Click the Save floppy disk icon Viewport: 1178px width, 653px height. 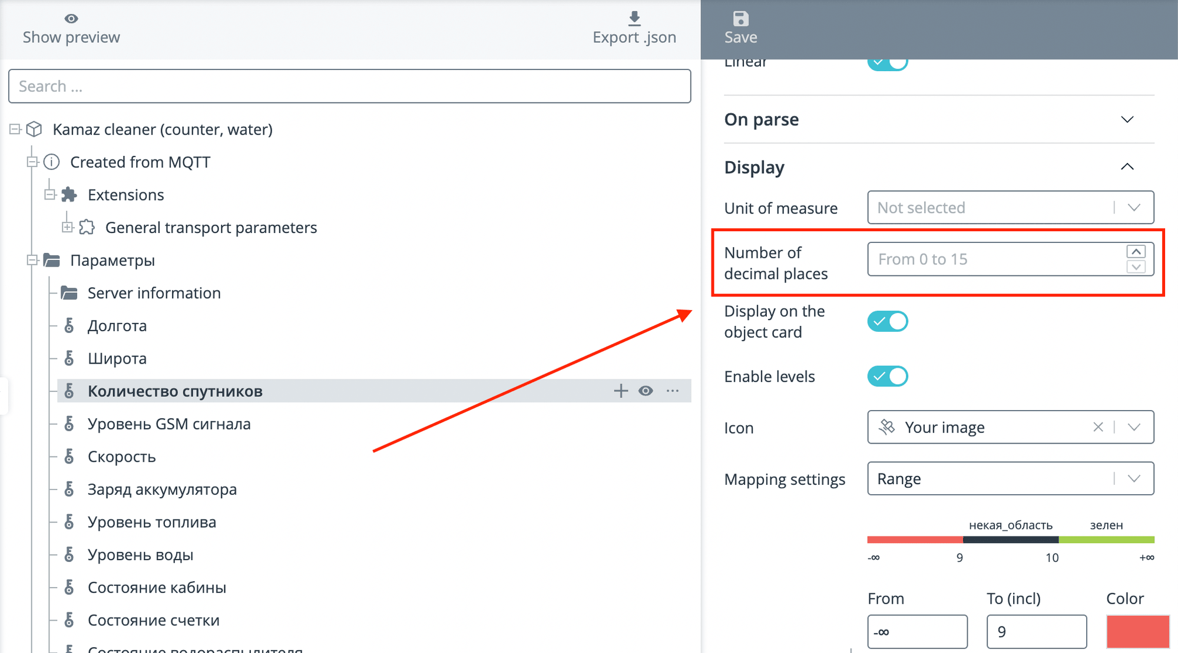[741, 19]
